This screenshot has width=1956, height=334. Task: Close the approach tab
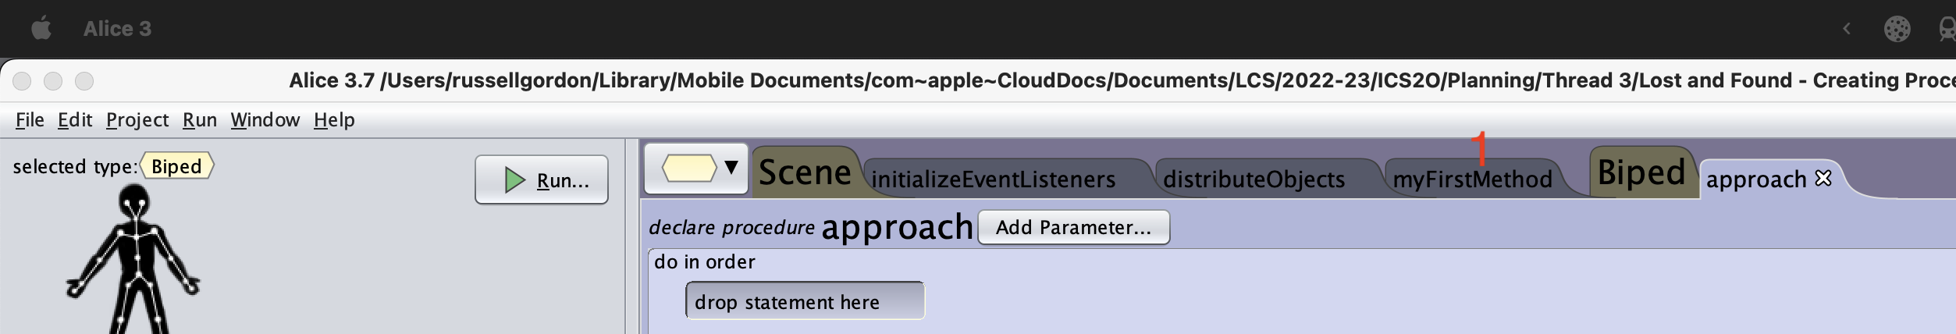point(1823,178)
